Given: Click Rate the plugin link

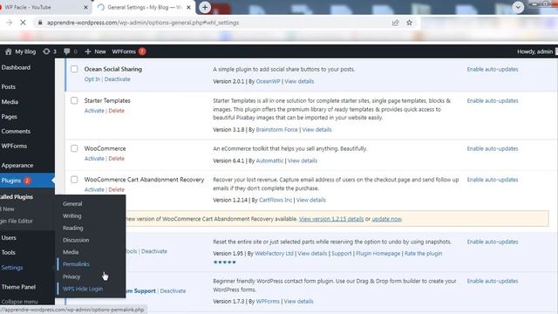Looking at the screenshot, I should tap(423, 254).
